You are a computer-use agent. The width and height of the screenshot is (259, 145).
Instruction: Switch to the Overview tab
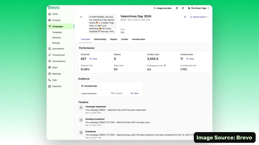click(x=85, y=39)
